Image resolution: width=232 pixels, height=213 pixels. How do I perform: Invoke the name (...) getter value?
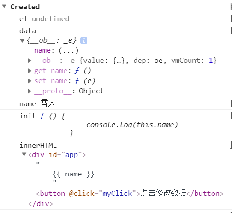[69, 50]
